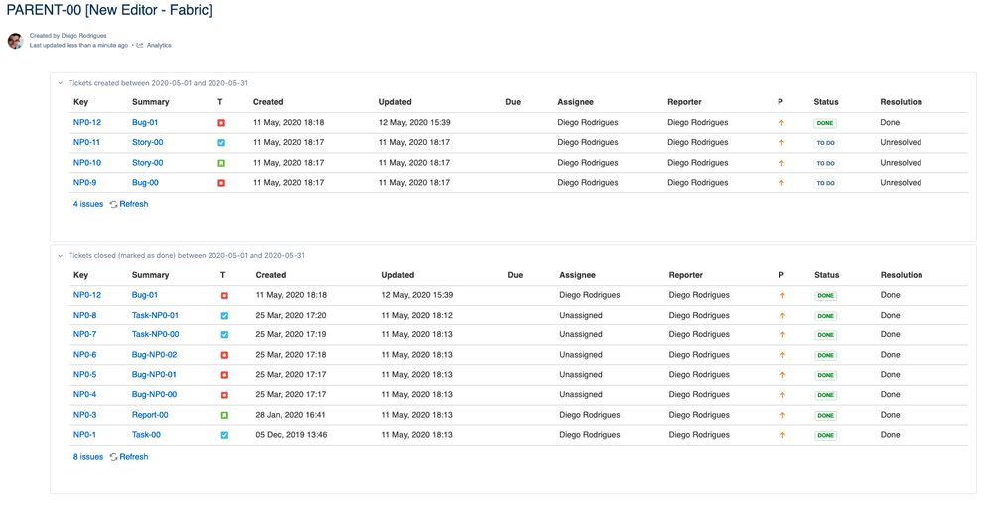Click Assignee column header in created-tickets table
This screenshot has height=512, width=991.
pos(575,102)
